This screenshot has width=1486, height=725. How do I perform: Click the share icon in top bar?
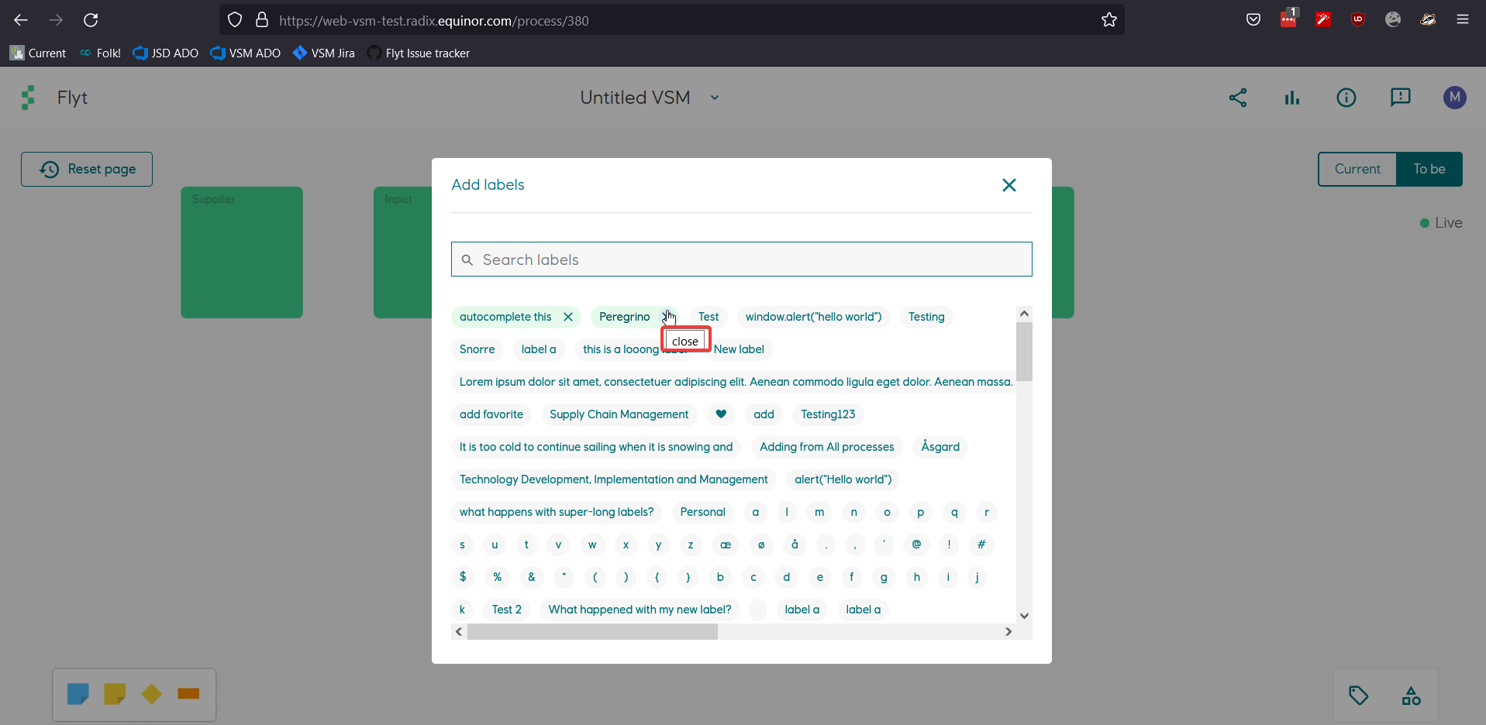point(1237,98)
